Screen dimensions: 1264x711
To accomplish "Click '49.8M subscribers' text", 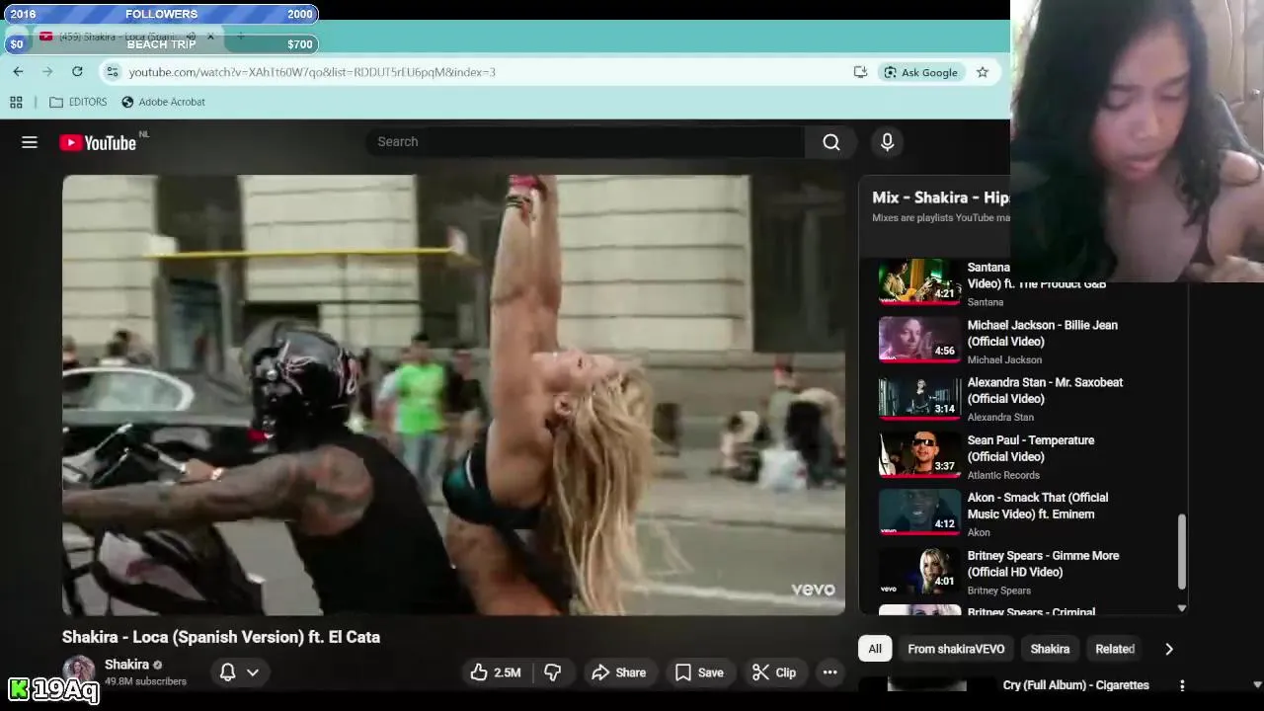I will pos(145,681).
